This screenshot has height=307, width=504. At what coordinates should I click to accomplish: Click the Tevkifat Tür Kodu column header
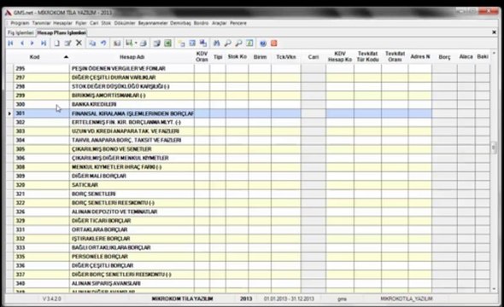(367, 56)
